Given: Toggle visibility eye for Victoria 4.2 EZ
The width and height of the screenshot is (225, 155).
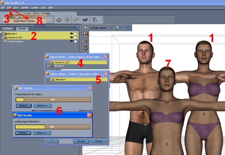Looking at the screenshot, I should tap(72, 37).
